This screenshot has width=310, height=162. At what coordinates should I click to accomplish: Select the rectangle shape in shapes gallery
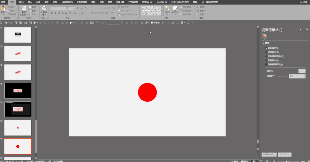coord(143,10)
